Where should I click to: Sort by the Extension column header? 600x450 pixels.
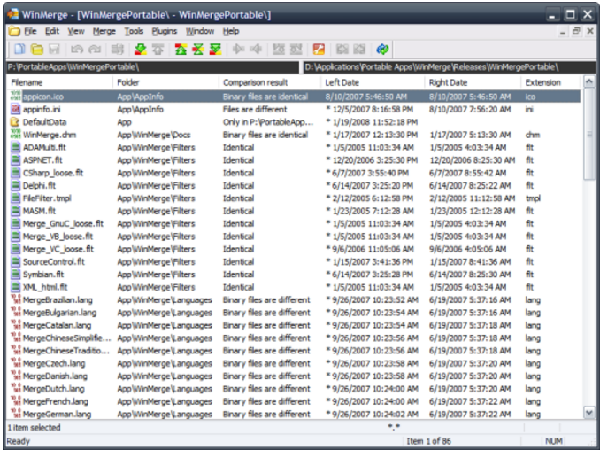pos(551,82)
